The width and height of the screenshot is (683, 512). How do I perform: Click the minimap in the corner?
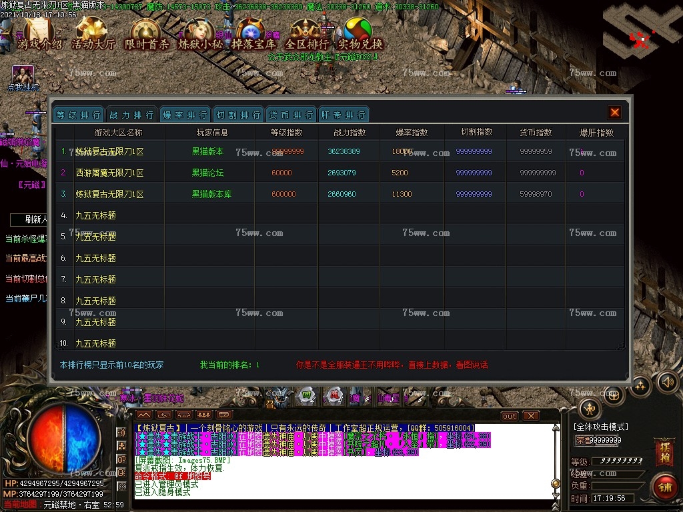point(642,31)
